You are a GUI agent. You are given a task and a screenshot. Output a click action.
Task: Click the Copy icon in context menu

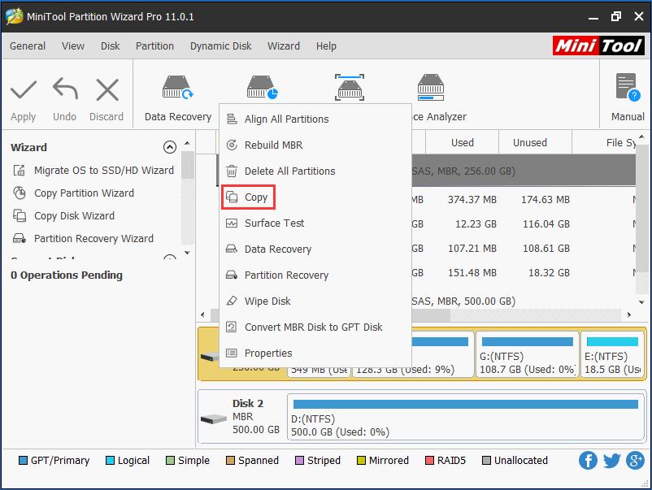point(232,197)
